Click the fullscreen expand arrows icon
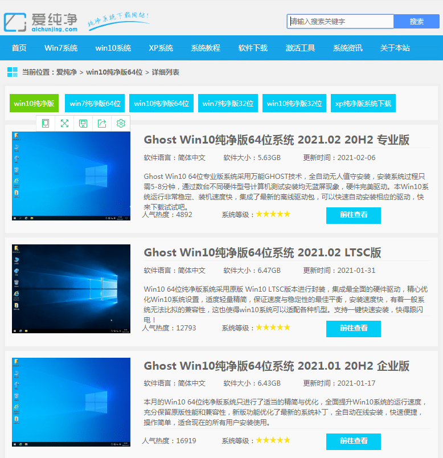 coord(64,123)
